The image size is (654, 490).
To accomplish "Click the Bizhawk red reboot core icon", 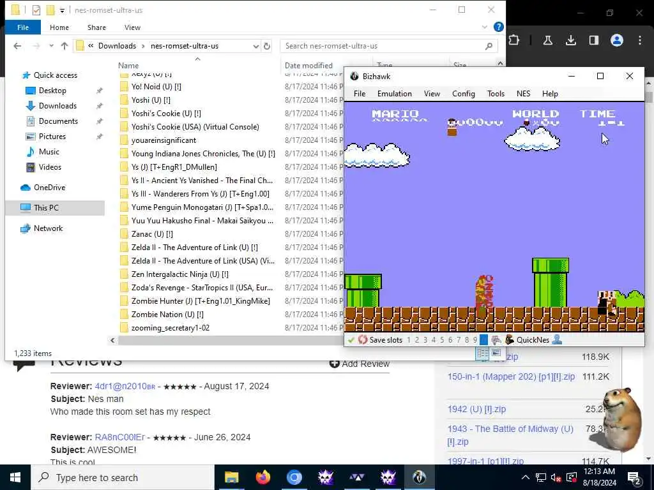I will point(363,339).
